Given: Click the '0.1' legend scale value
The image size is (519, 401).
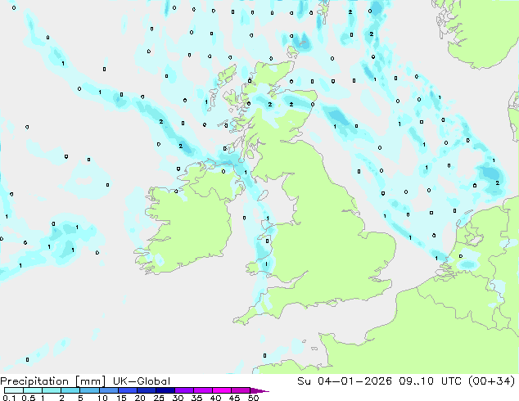Looking at the screenshot, I should (9, 398).
